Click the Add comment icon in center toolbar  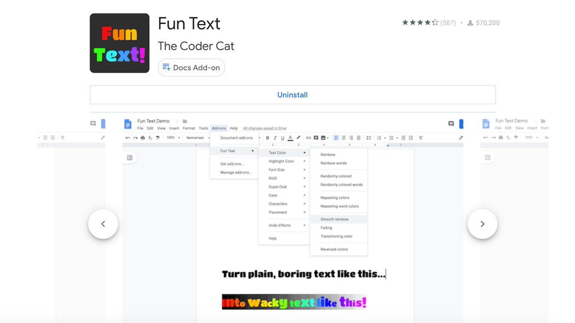click(316, 138)
